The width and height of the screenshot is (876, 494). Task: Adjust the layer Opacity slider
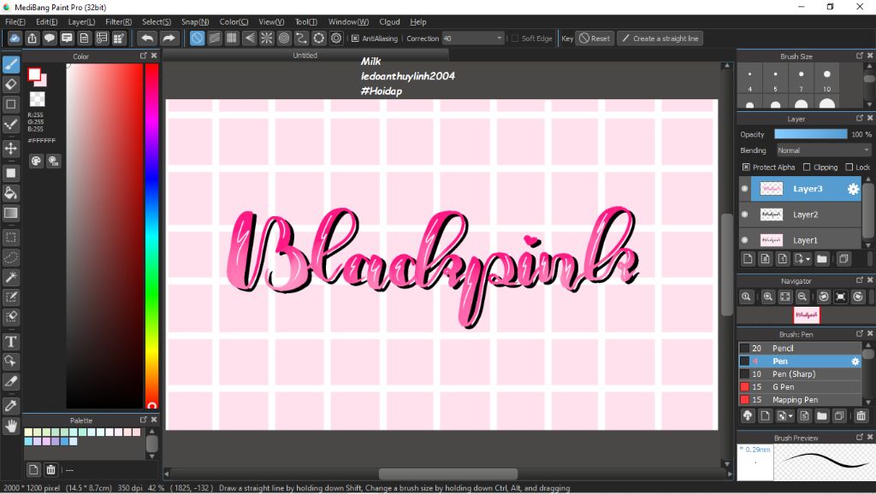(x=811, y=134)
